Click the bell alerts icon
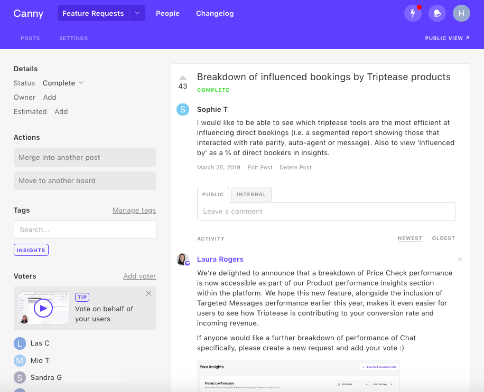The image size is (484, 392). point(437,13)
